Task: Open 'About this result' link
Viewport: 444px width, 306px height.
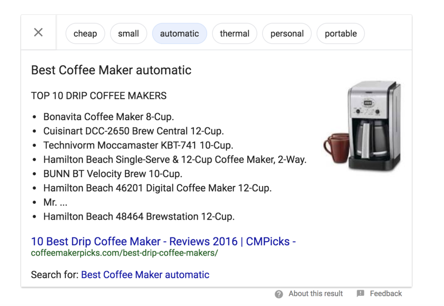Action: 316,293
